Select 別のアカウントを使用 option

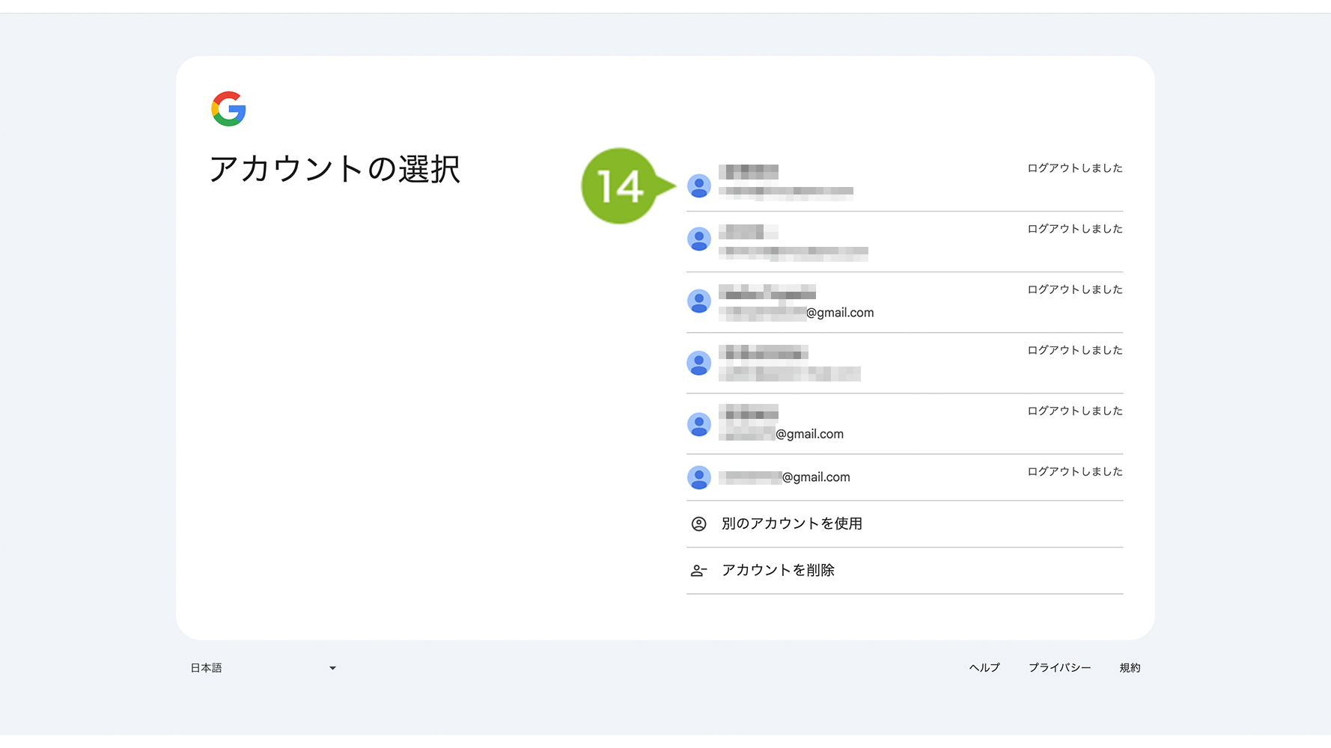click(x=904, y=524)
